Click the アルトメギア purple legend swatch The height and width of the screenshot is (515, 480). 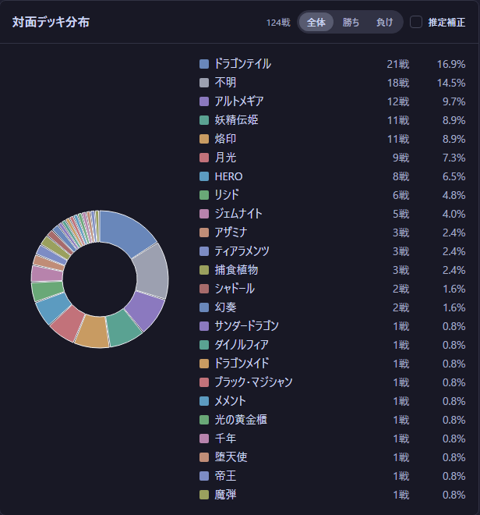click(204, 101)
